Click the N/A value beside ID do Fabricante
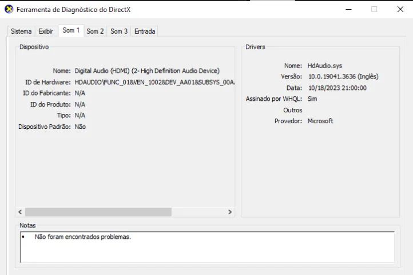This screenshot has height=275, width=413. pos(80,93)
